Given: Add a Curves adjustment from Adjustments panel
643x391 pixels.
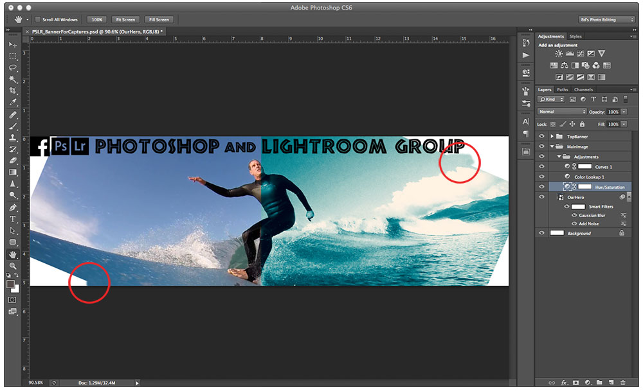Looking at the screenshot, I should click(x=580, y=54).
